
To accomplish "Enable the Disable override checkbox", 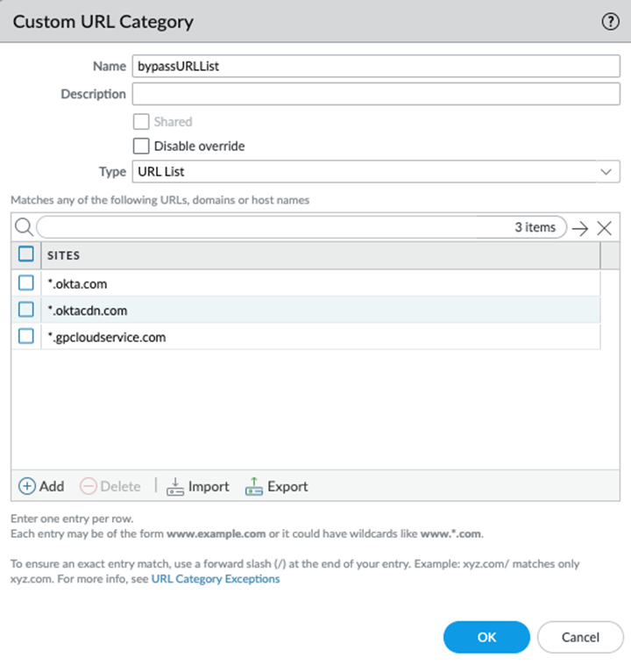I will [141, 147].
